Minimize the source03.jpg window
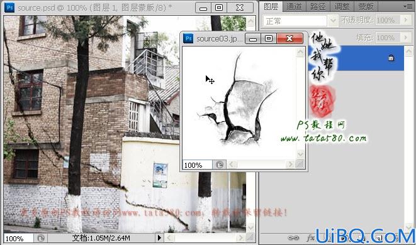Viewport: 416px width, 245px height. click(x=253, y=39)
